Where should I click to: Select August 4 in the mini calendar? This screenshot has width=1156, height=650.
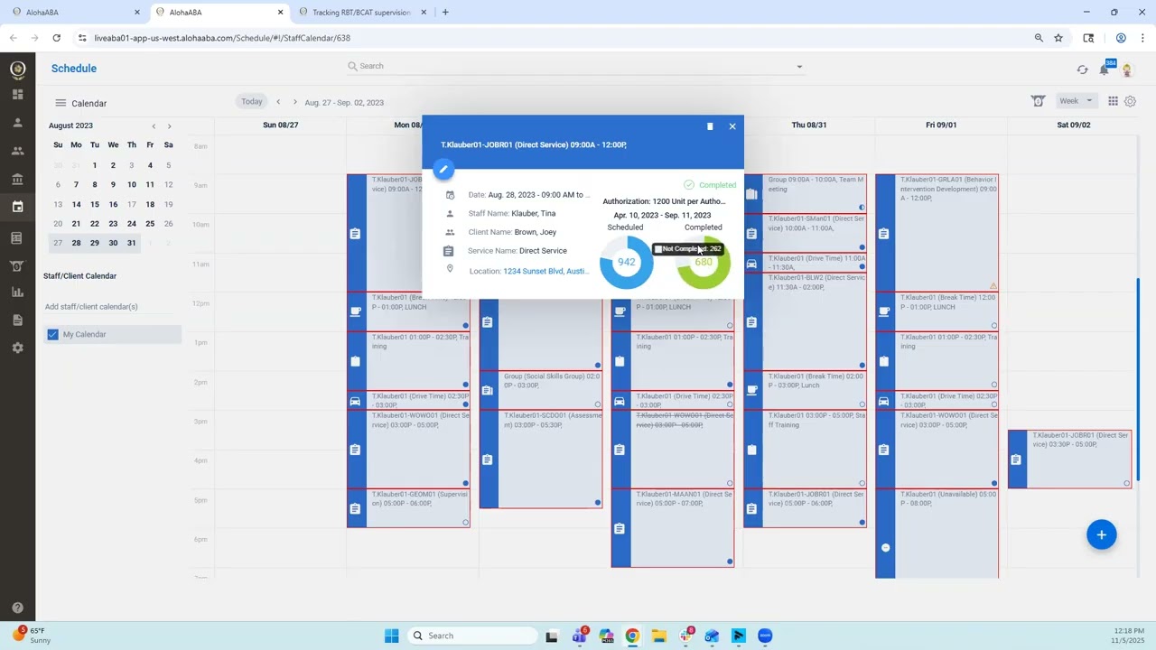pos(150,165)
